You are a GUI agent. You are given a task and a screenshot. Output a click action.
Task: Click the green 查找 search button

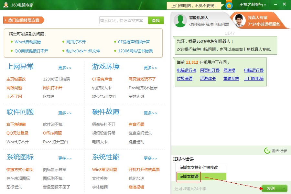[x=156, y=20]
